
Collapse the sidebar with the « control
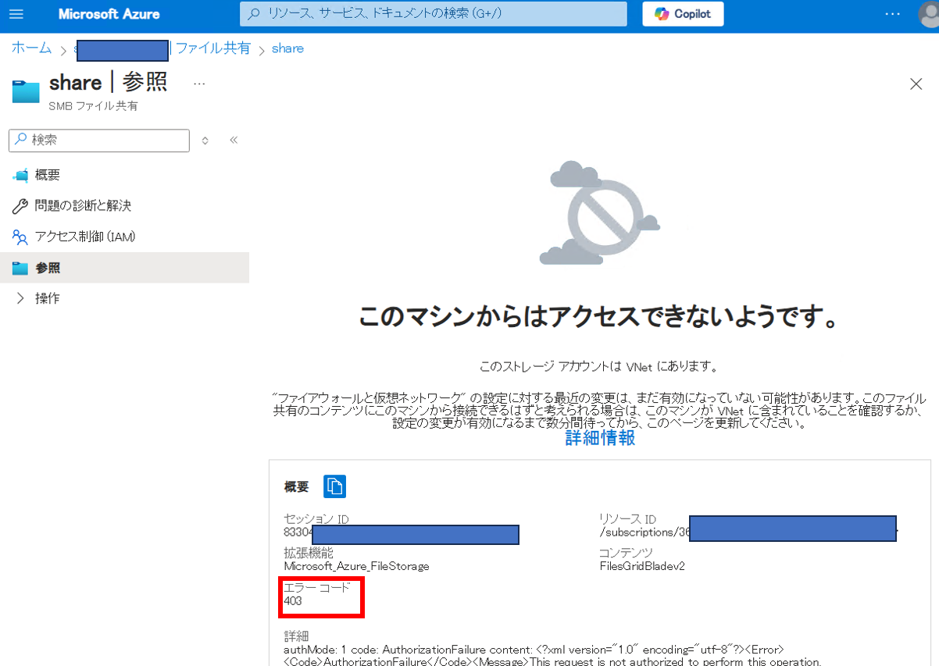tap(233, 141)
